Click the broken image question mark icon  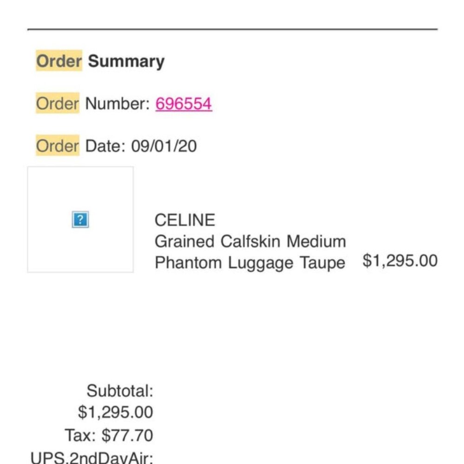pos(80,219)
